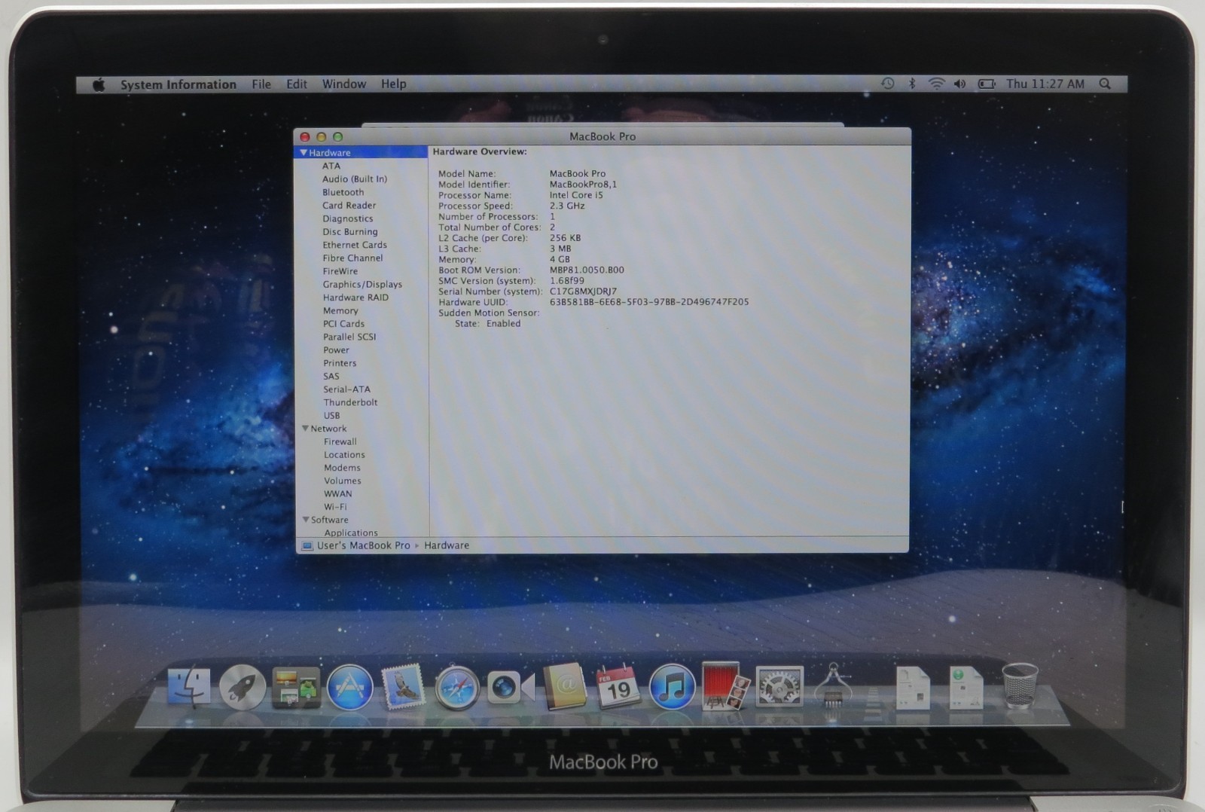Open the Documents stack in Dock
The image size is (1205, 812).
coord(912,687)
